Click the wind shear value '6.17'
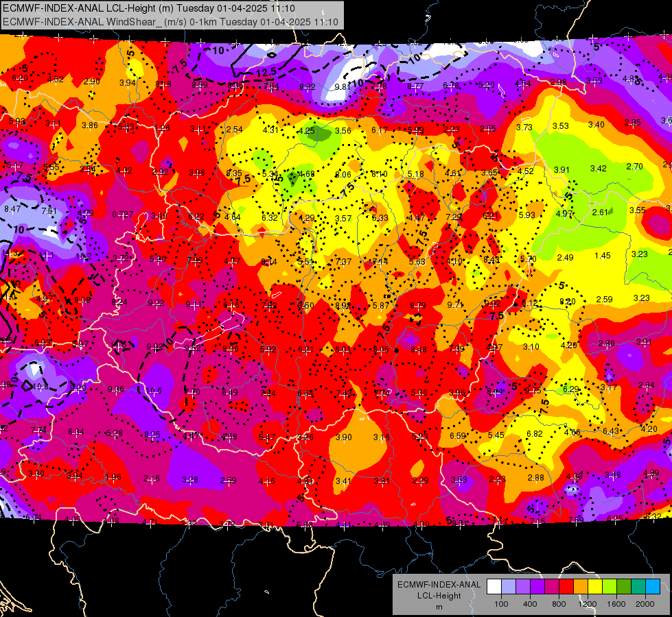This screenshot has height=617, width=672. pos(380,130)
